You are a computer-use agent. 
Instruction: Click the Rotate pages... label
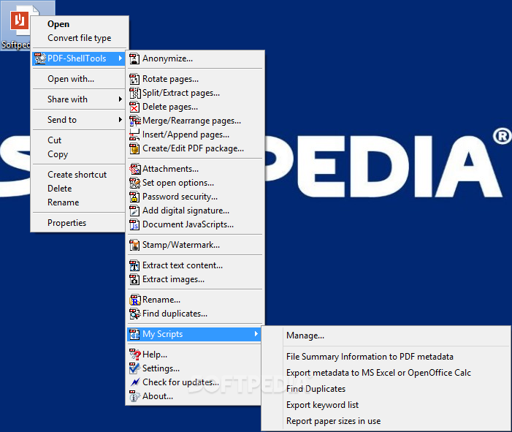170,80
